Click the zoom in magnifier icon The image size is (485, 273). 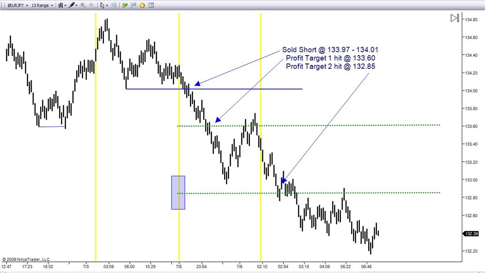(83, 5)
